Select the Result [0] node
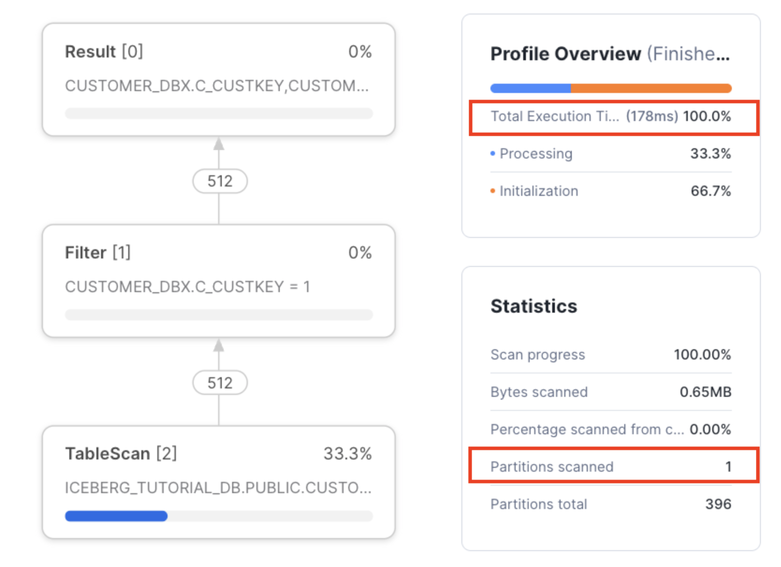The width and height of the screenshot is (781, 567). (218, 77)
